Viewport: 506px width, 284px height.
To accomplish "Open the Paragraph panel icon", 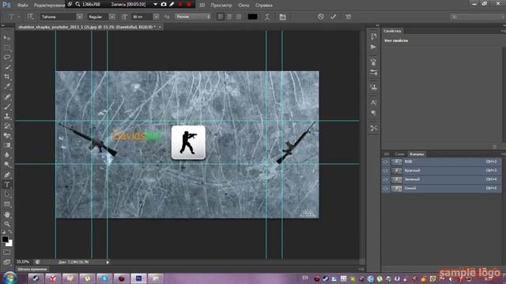I will pos(374,113).
